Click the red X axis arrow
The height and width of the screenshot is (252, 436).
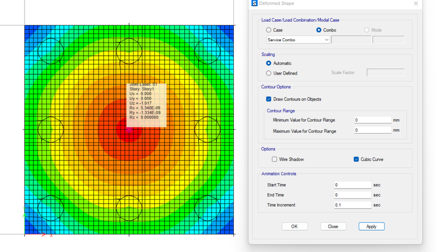[x=35, y=235]
